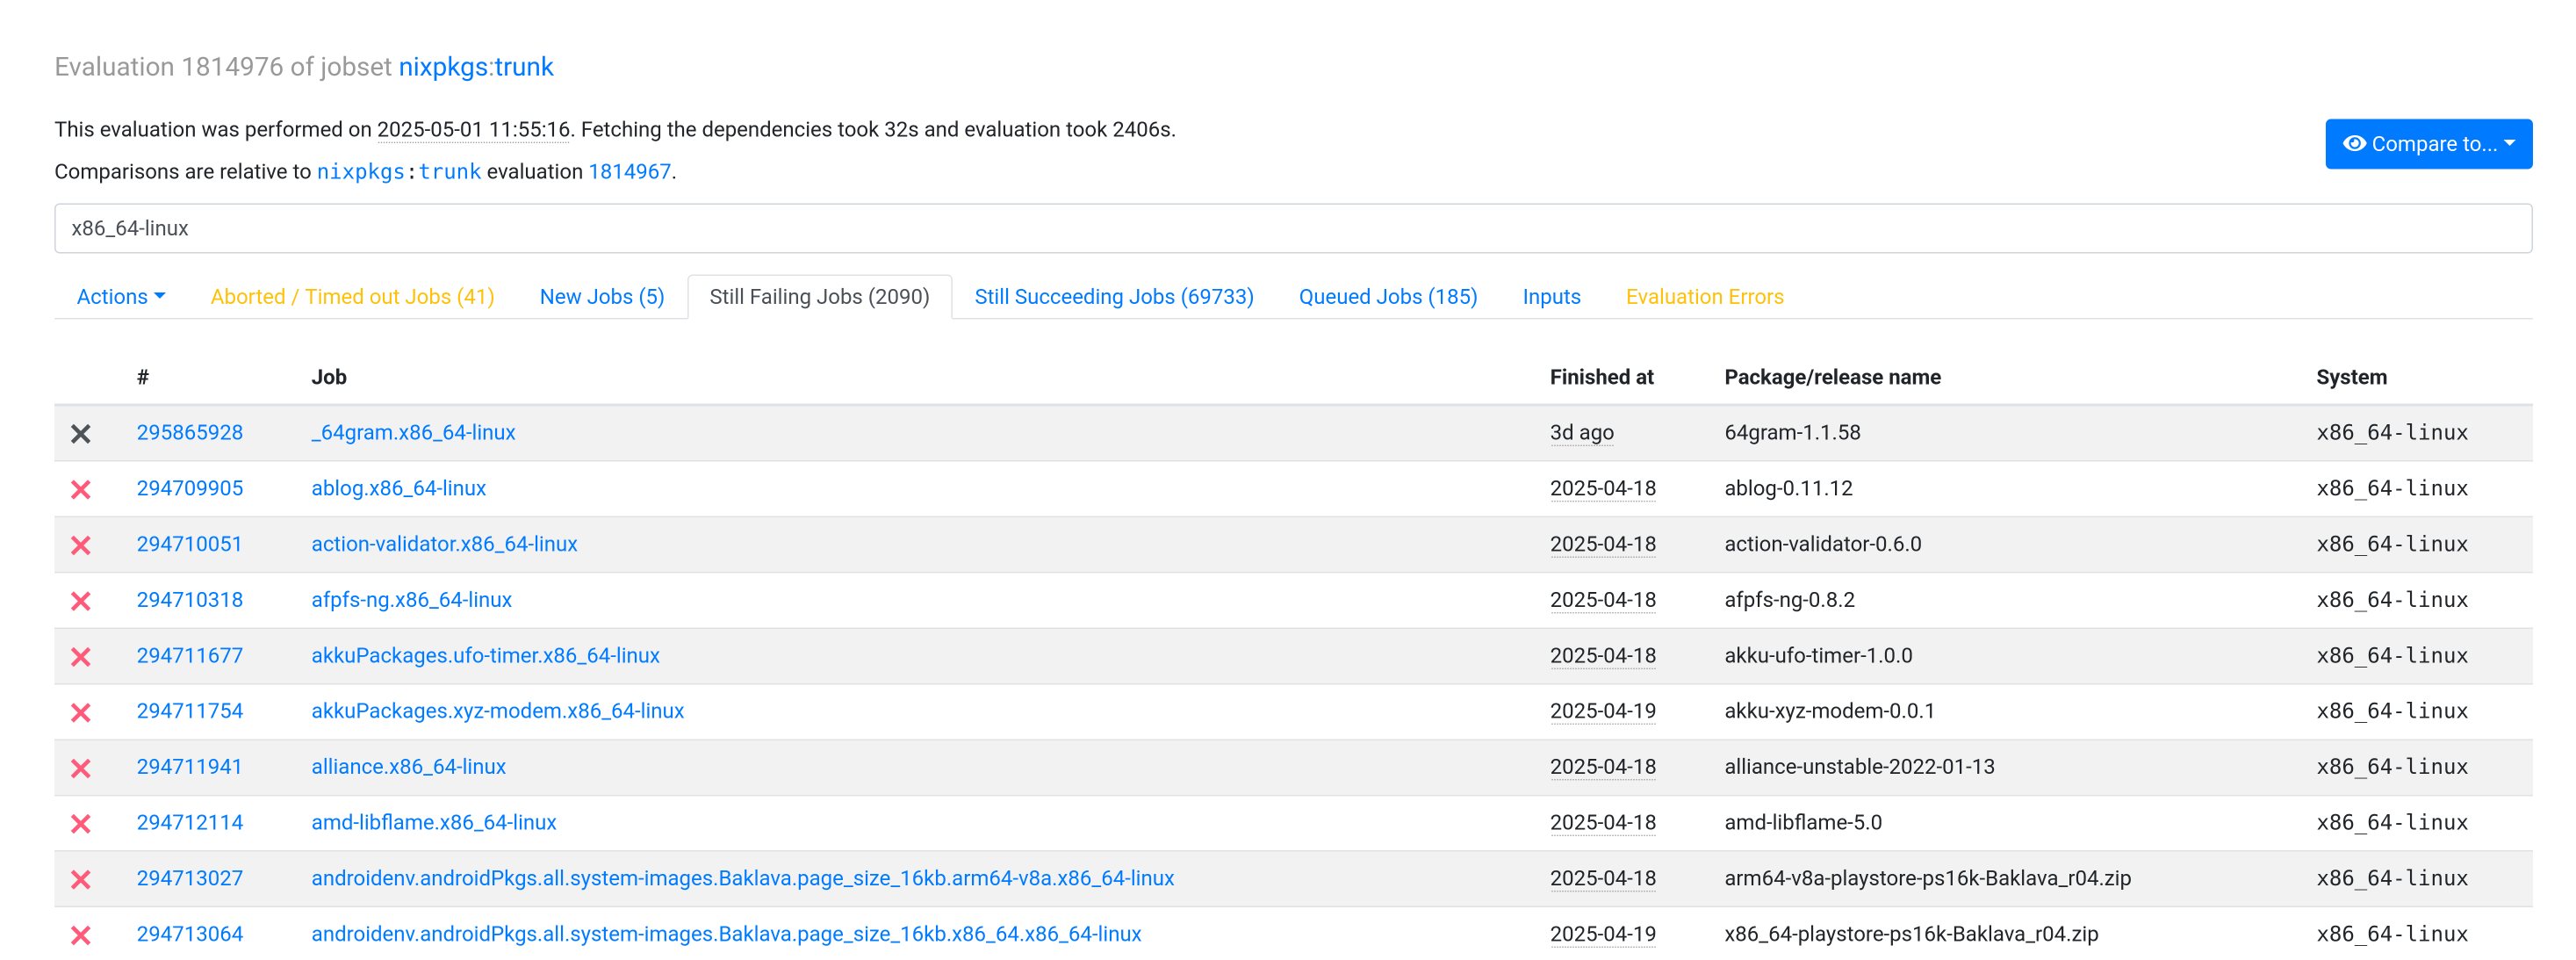Click package name action-validator-0.6.0

point(1822,544)
